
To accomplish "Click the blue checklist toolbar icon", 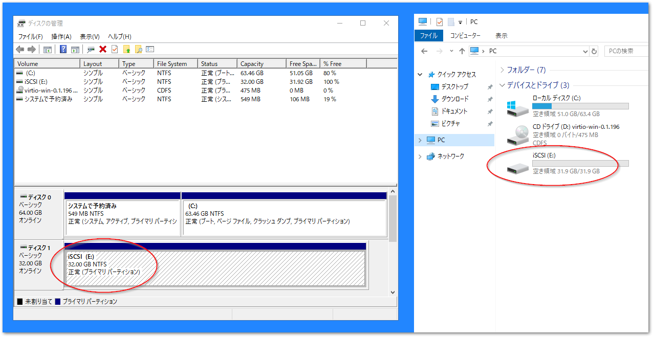I will click(x=150, y=49).
